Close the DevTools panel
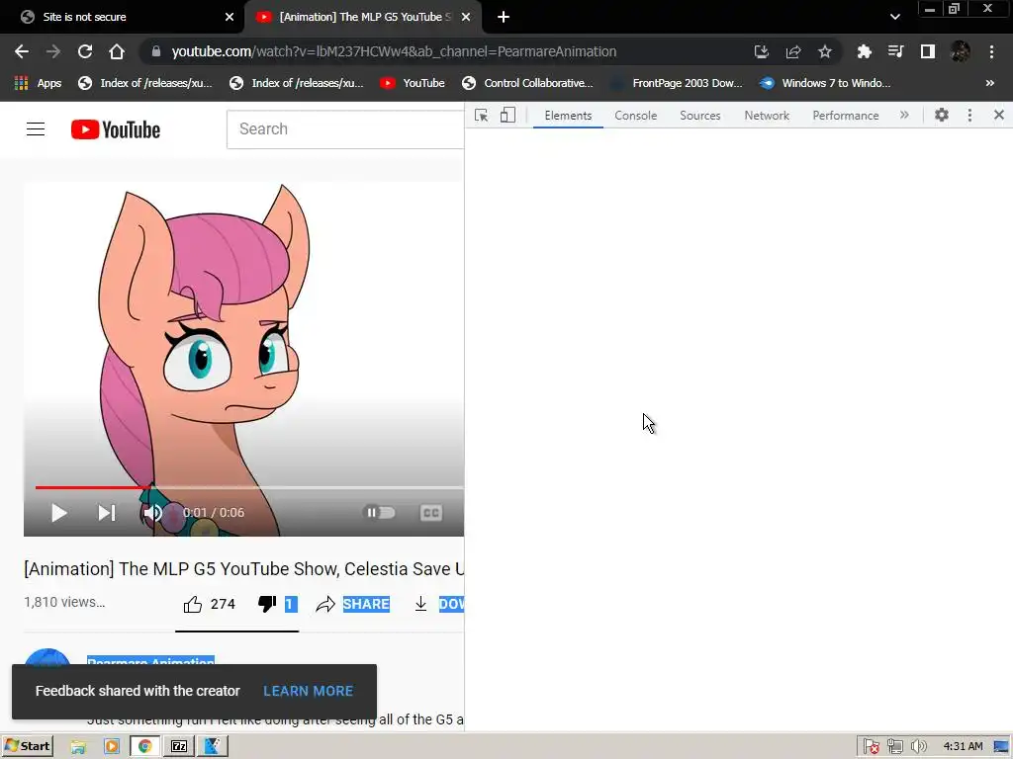 [999, 115]
